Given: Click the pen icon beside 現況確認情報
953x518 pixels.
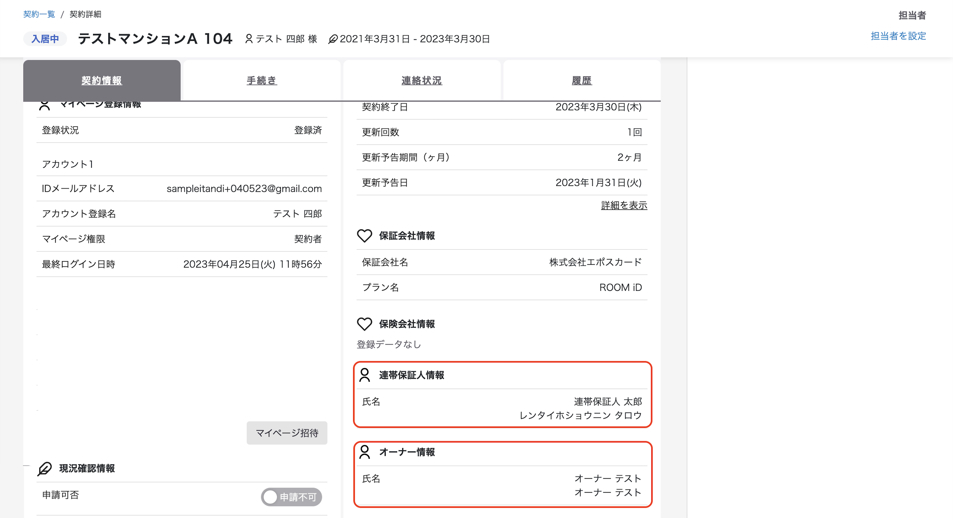Looking at the screenshot, I should click(x=45, y=468).
